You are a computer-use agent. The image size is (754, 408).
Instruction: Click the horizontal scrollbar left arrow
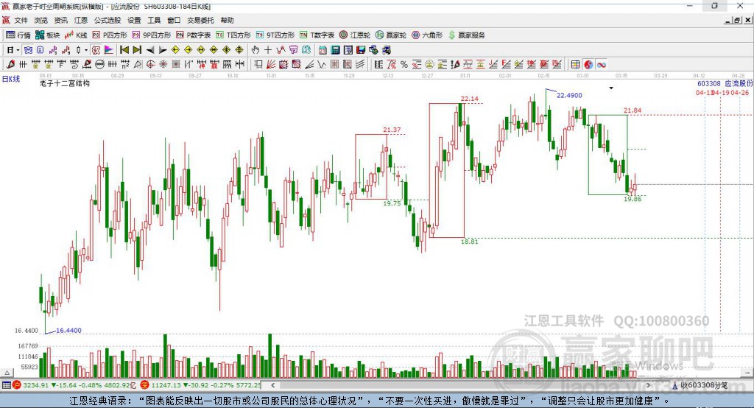[x=272, y=385]
